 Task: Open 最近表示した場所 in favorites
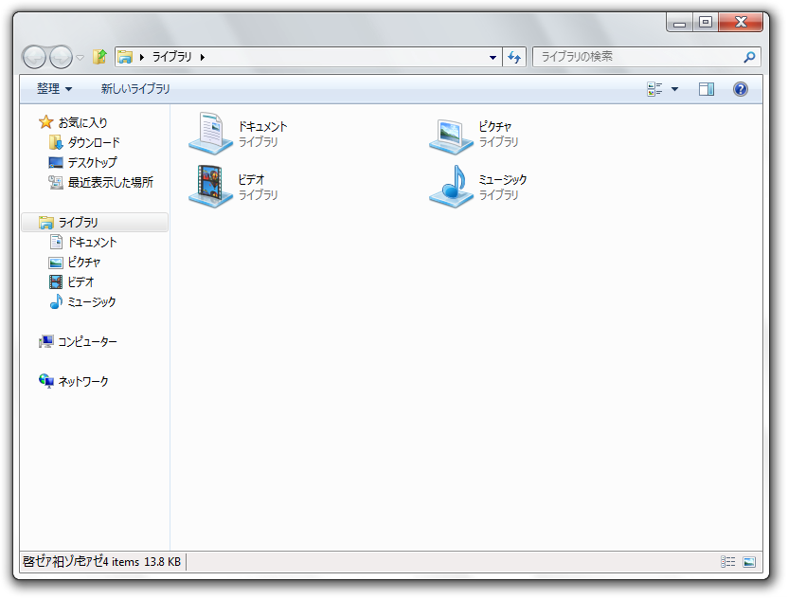pos(111,182)
